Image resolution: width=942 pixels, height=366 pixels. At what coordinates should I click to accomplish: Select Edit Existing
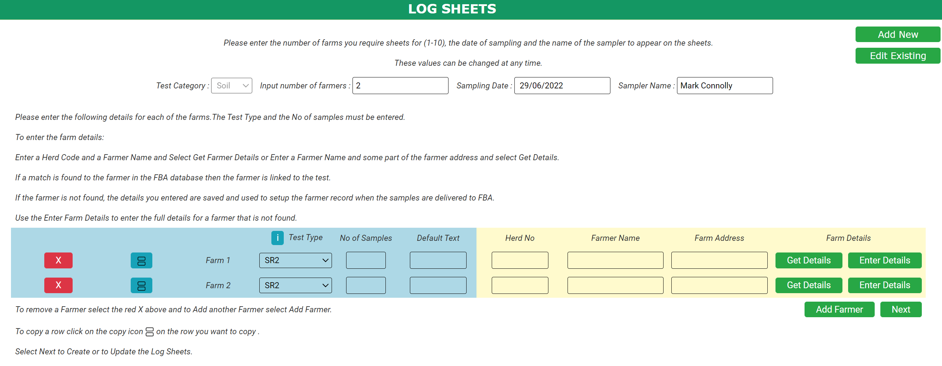(897, 56)
